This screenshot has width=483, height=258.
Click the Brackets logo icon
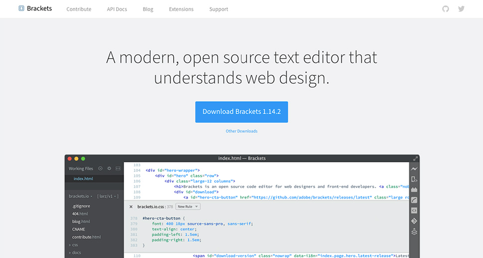21,8
